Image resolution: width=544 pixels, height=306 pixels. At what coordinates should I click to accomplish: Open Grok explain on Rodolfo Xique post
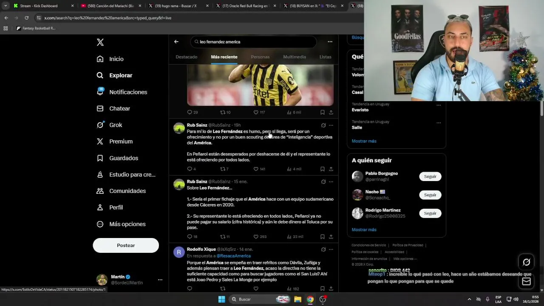tap(323, 249)
